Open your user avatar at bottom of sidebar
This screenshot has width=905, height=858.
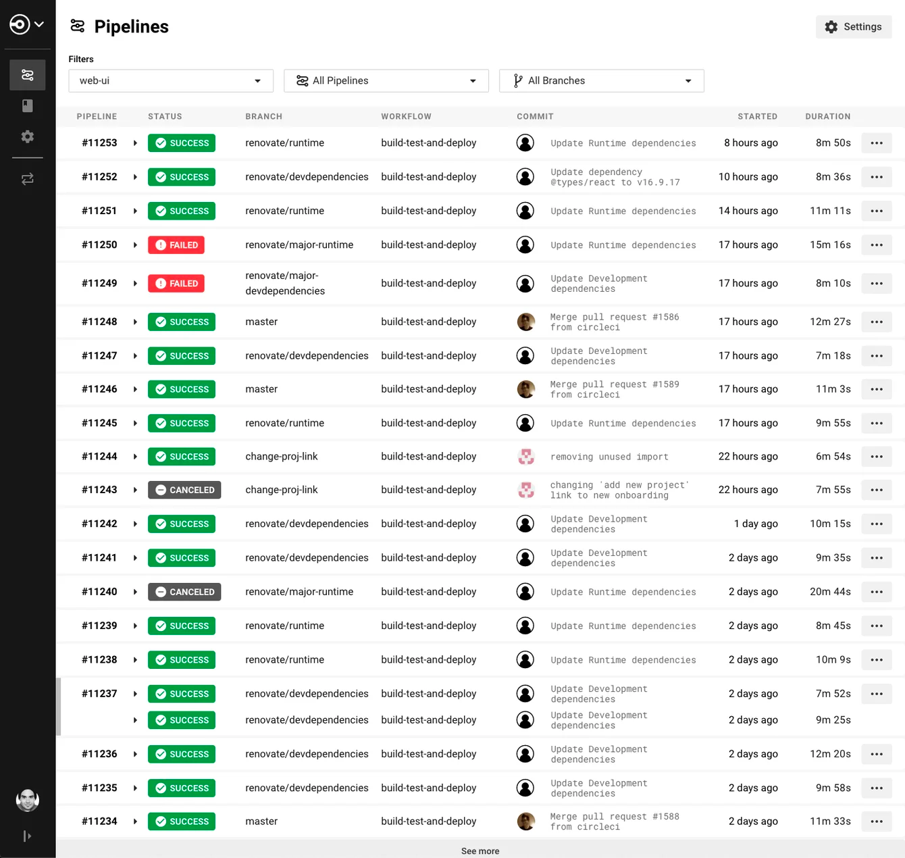click(x=27, y=800)
